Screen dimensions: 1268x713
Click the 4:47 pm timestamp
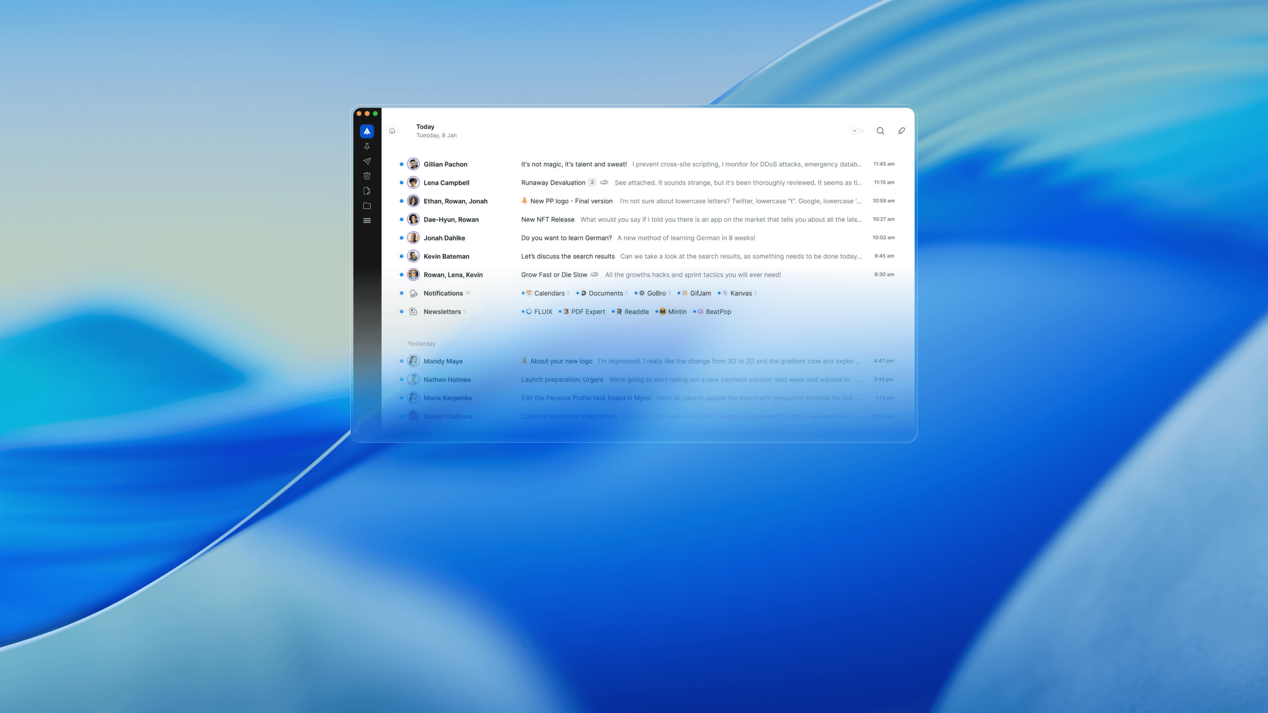tap(884, 361)
